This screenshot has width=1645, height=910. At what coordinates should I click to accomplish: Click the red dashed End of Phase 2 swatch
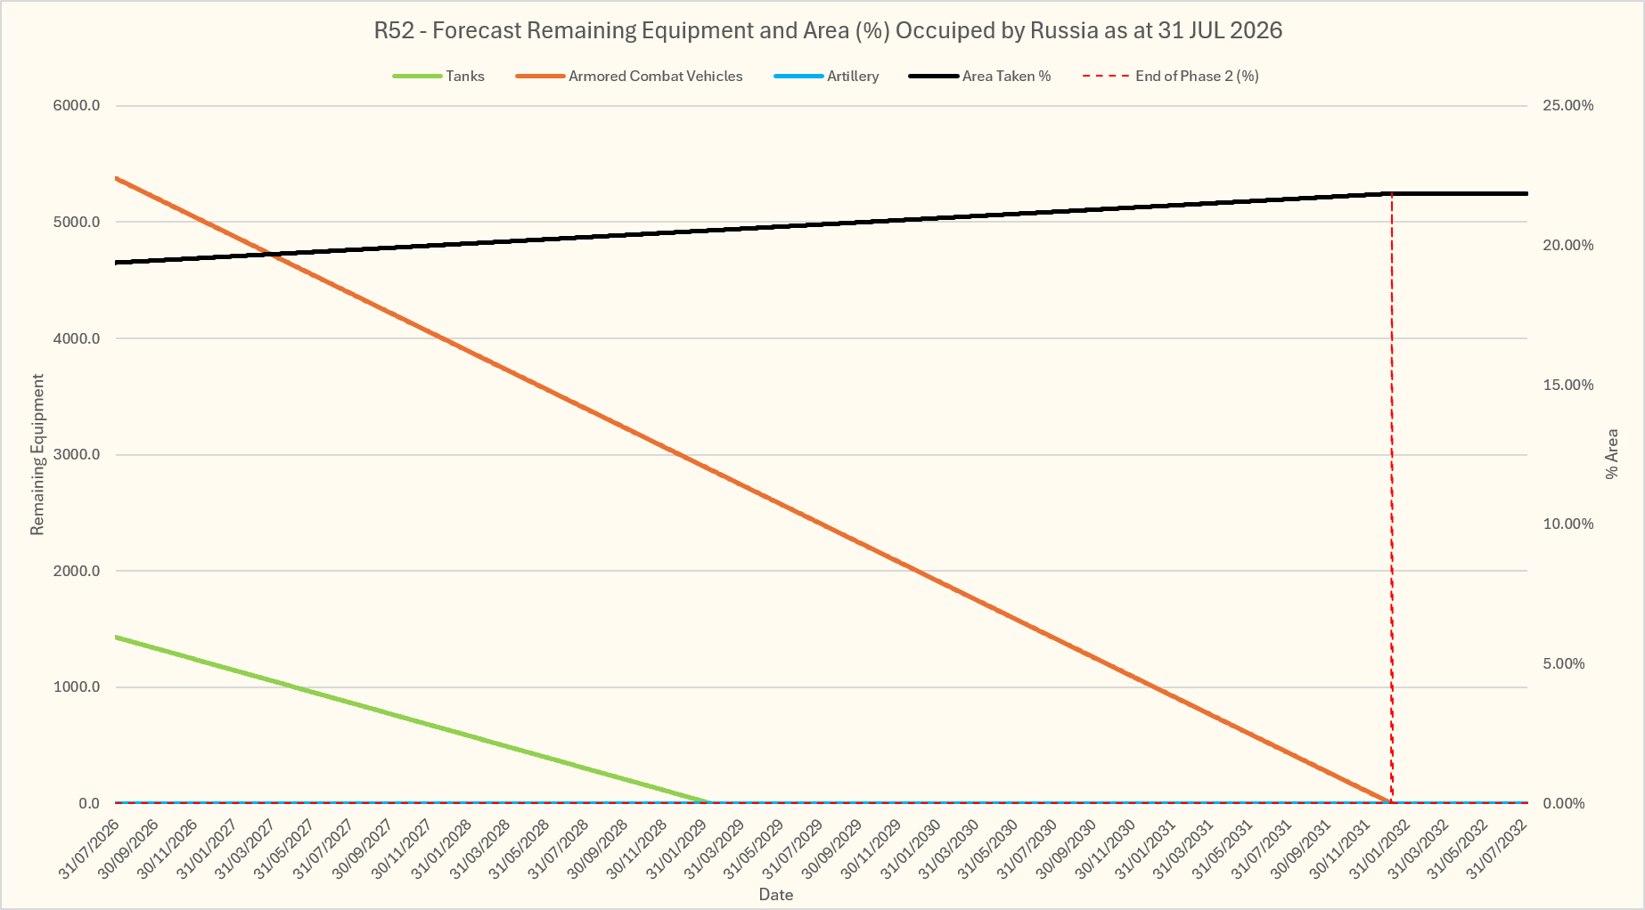(x=1107, y=77)
